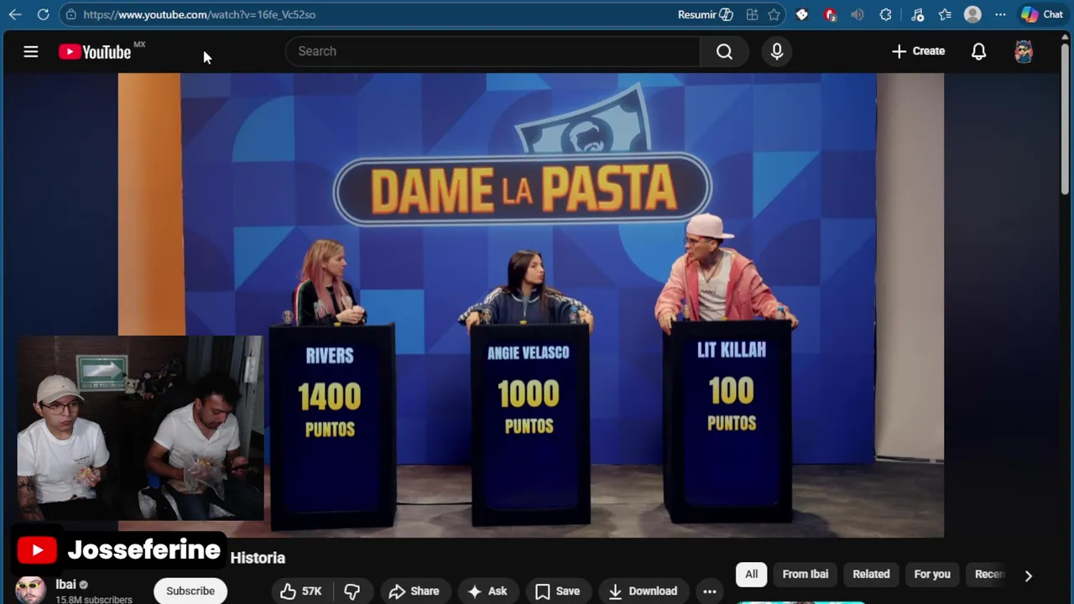Click the Ask button

(487, 591)
